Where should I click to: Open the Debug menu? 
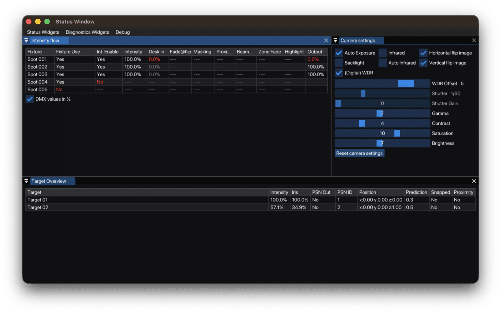click(122, 32)
